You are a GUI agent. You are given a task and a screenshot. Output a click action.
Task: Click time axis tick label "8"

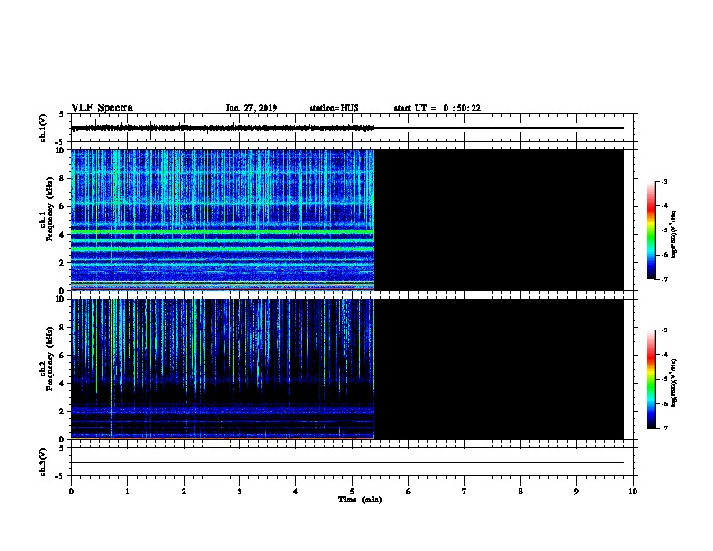(520, 492)
